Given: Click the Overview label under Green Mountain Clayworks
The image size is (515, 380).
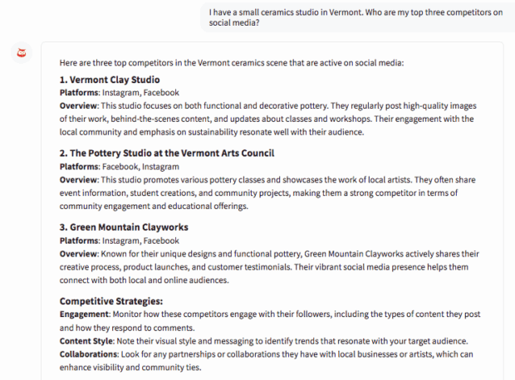Looking at the screenshot, I should (79, 252).
